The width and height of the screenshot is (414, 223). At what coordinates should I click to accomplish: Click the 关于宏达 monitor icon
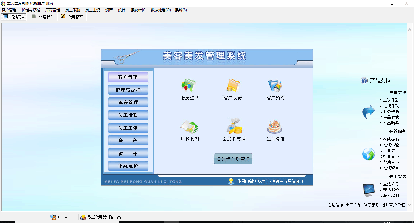[x=369, y=190]
